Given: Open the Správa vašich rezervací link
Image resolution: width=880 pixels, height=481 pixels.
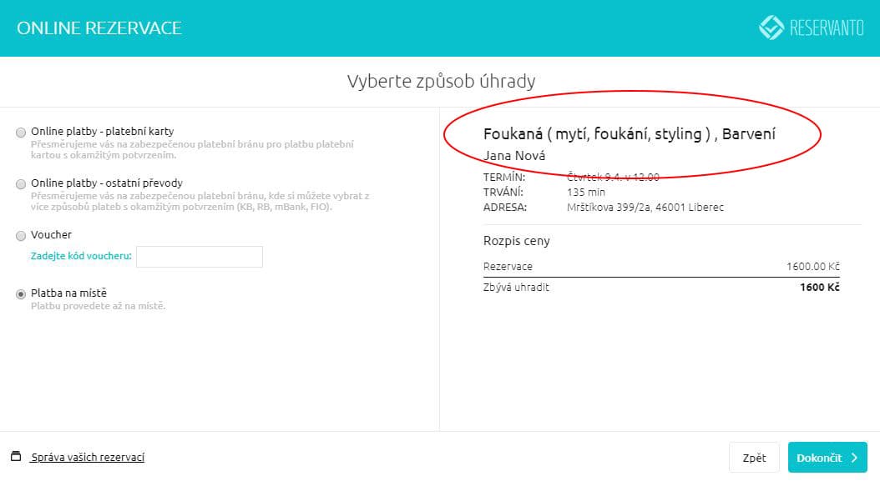Looking at the screenshot, I should pos(88,458).
